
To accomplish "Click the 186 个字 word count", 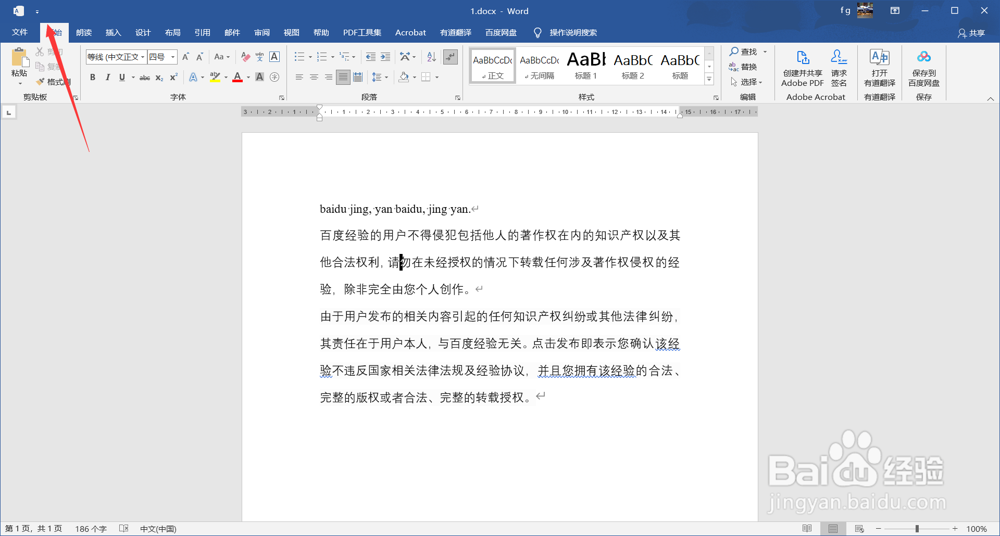I will tap(91, 529).
